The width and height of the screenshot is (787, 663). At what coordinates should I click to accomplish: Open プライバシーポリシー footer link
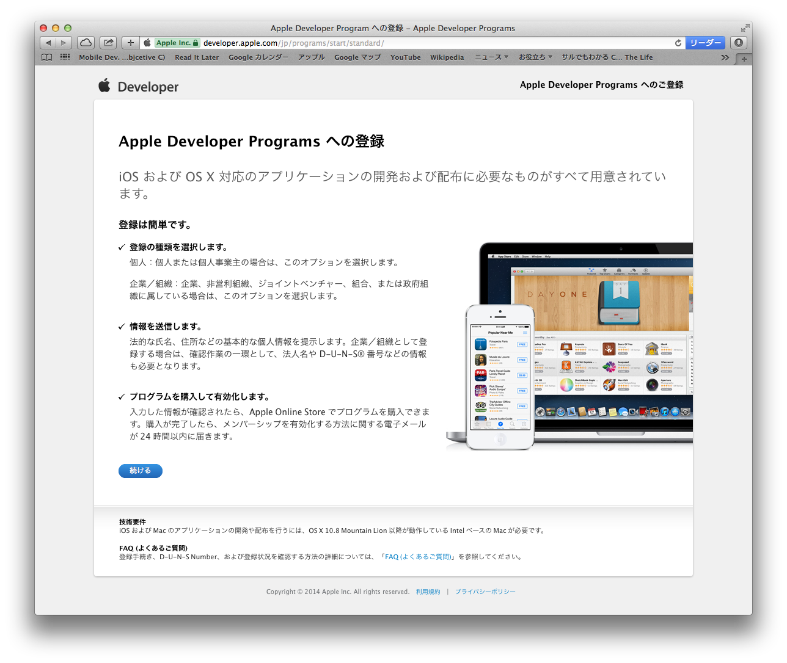485,592
